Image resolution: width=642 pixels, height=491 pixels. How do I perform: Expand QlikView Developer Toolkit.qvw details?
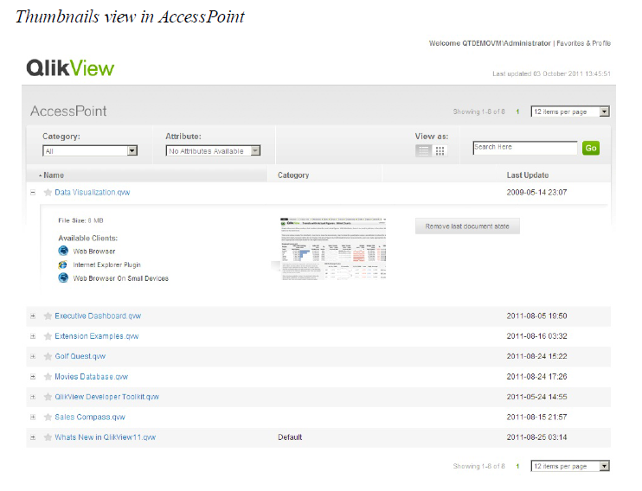point(33,397)
